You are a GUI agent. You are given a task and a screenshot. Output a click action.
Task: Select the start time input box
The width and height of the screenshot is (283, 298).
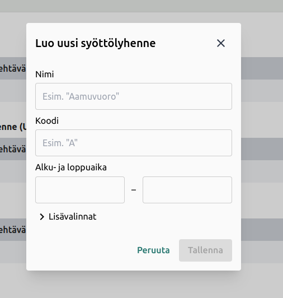pyautogui.click(x=80, y=190)
